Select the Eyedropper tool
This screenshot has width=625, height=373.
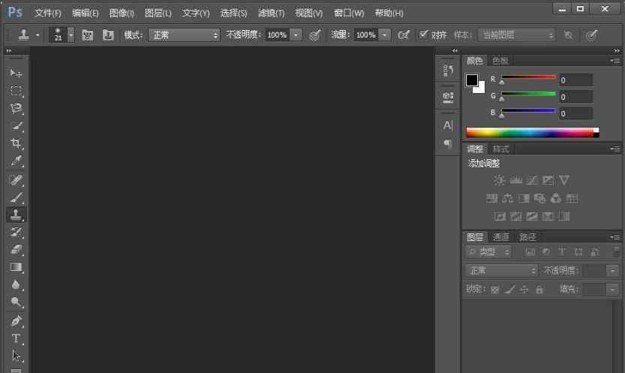[16, 161]
